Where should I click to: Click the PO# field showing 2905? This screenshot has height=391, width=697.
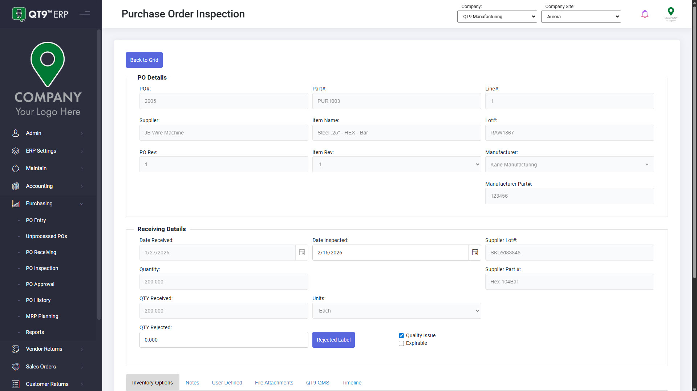pos(224,101)
